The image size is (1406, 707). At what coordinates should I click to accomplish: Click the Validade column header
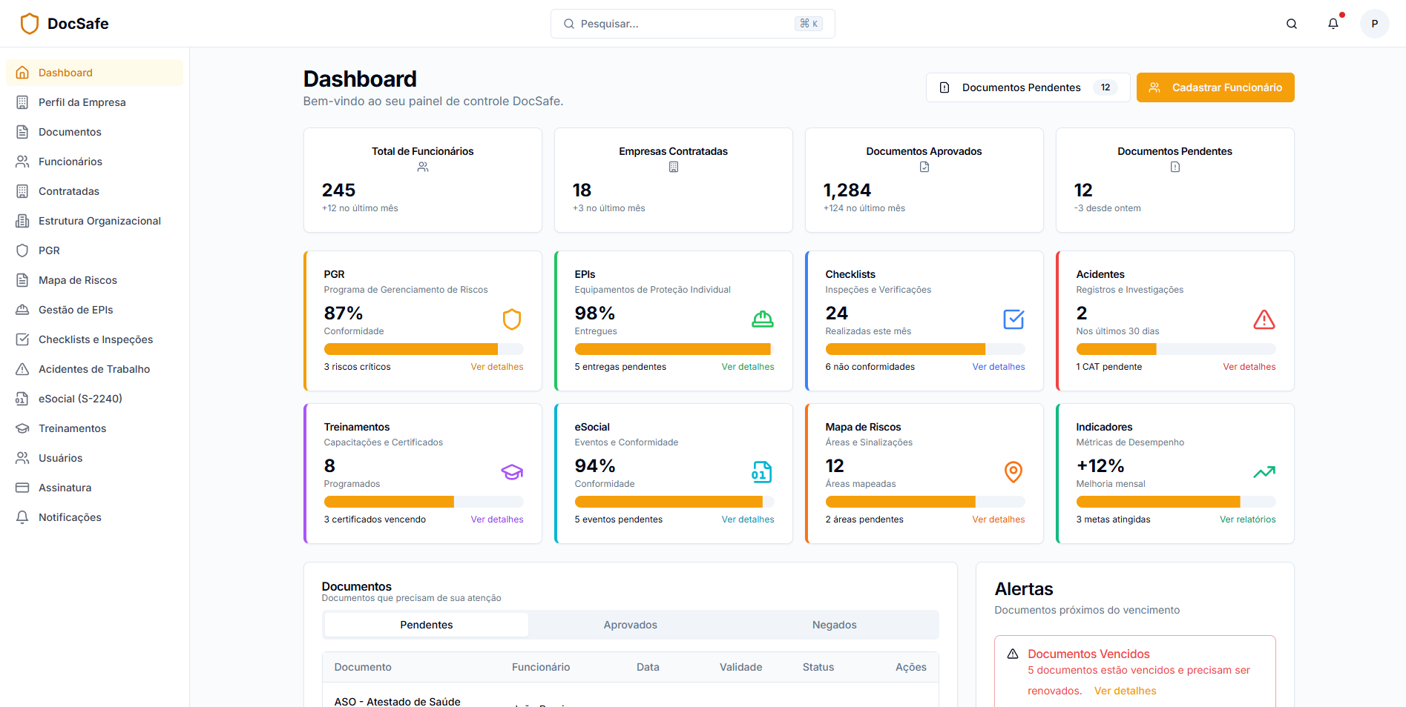coord(740,667)
